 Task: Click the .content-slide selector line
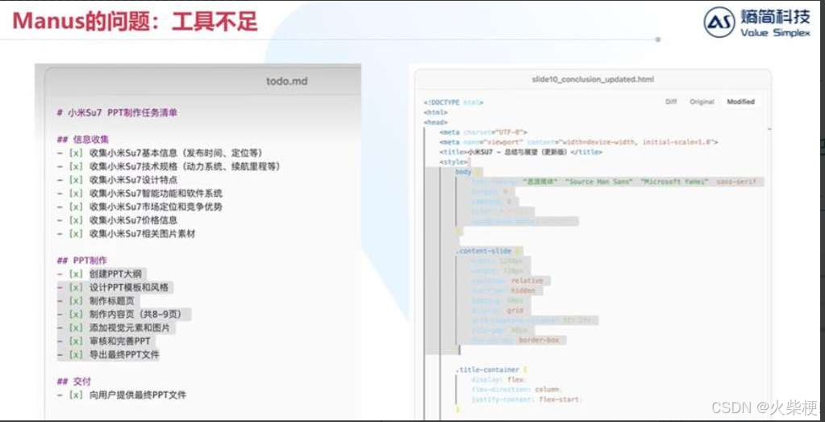[x=488, y=251]
